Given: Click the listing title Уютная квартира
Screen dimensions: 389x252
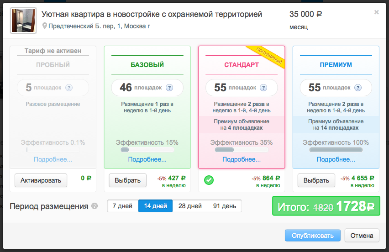Looking at the screenshot, I should point(152,14).
